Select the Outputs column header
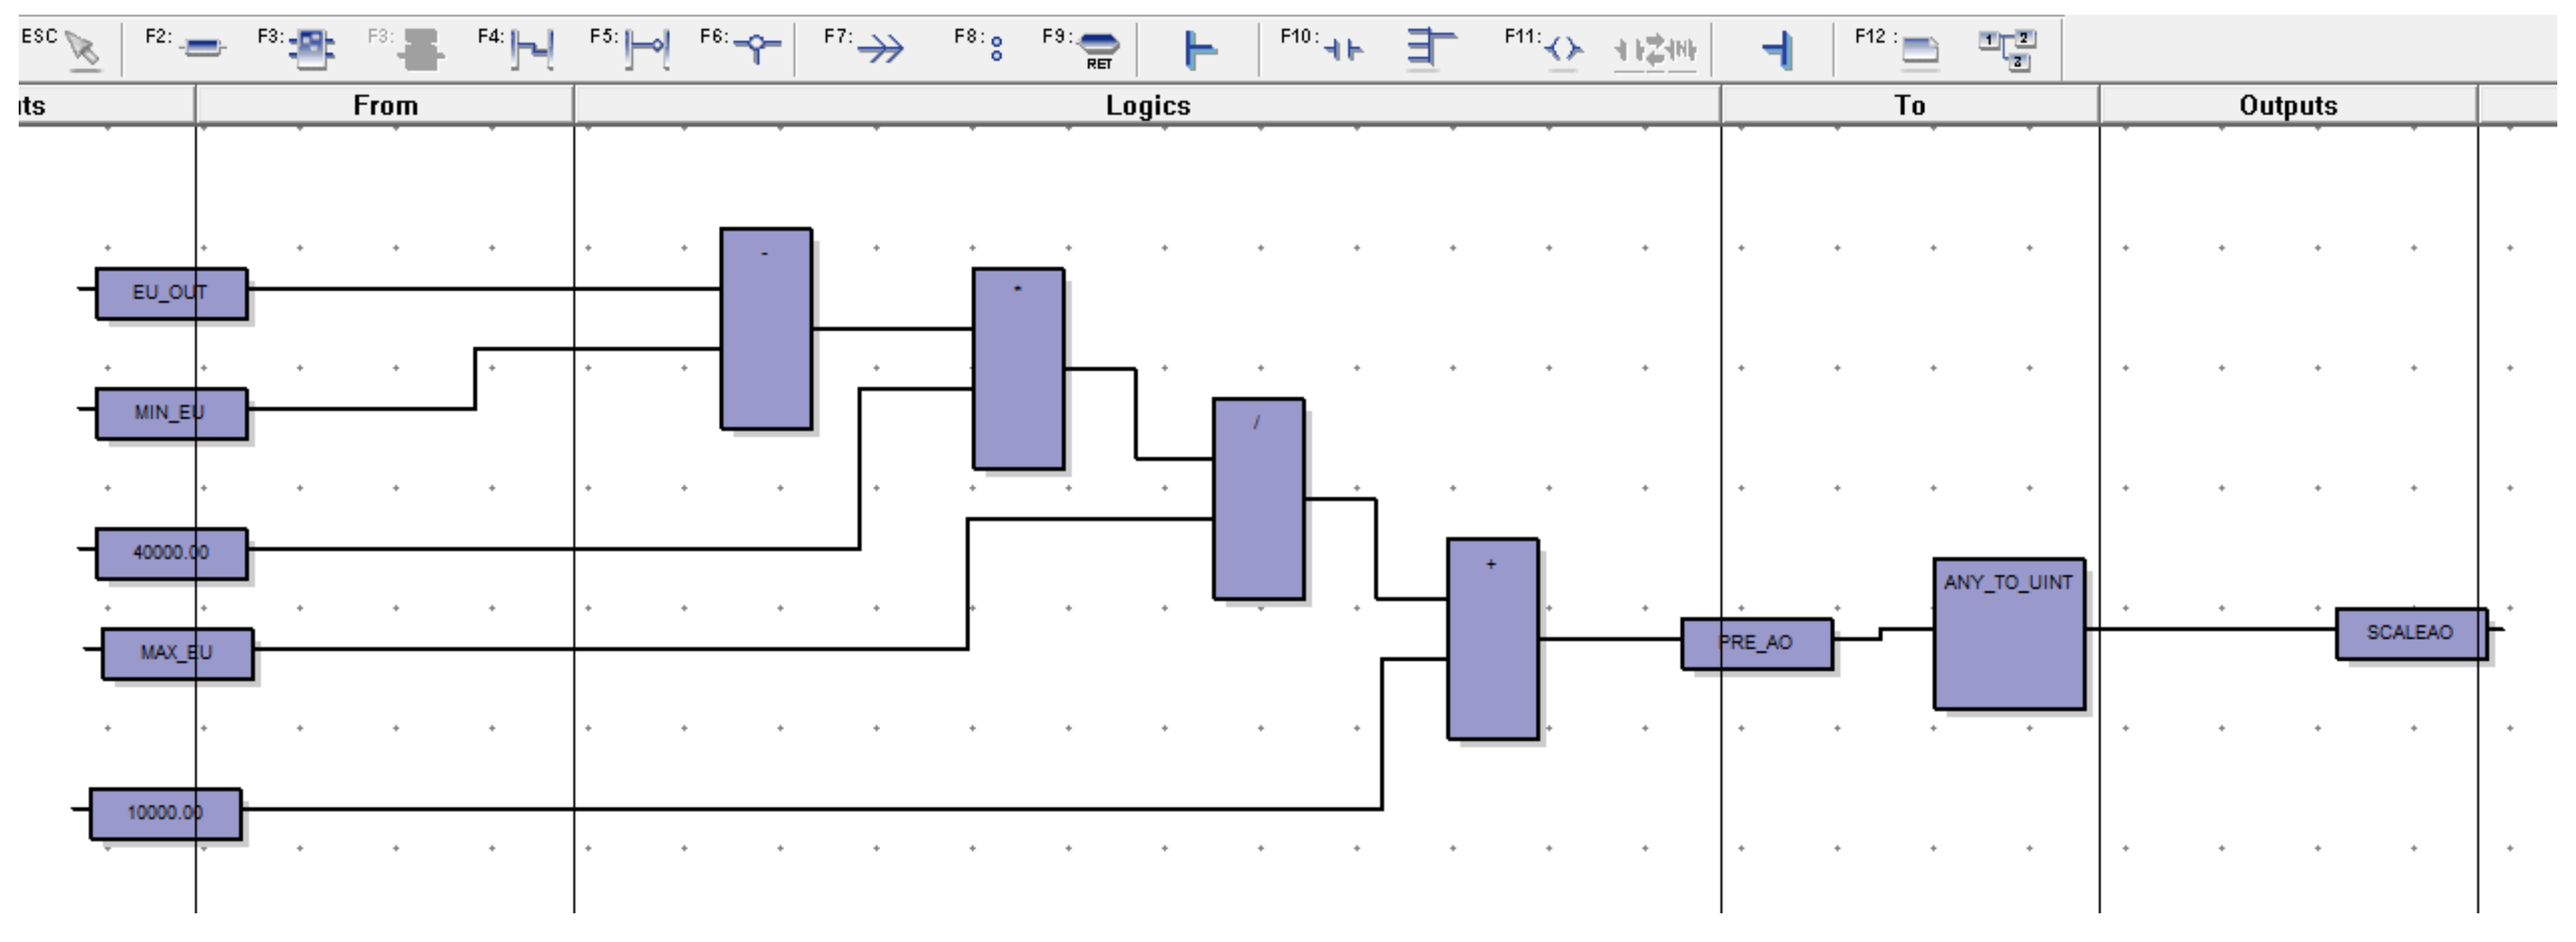The image size is (2576, 942). pos(2287,105)
